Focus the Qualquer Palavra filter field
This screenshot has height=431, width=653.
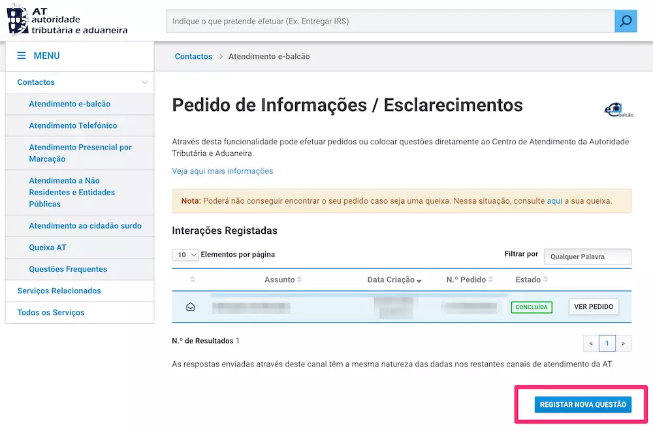coord(587,257)
